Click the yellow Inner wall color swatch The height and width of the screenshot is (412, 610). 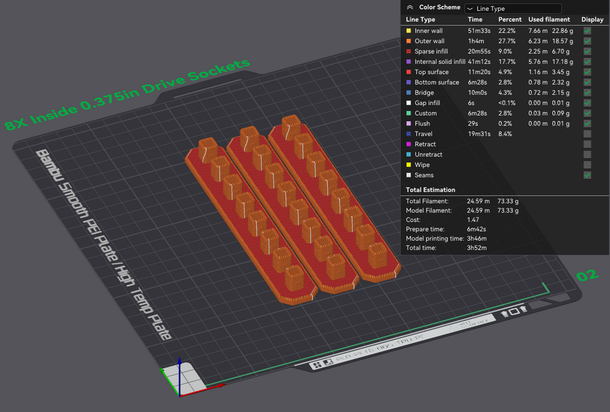tap(409, 31)
